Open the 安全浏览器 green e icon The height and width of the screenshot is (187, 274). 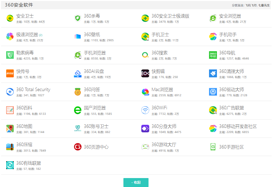213,18
